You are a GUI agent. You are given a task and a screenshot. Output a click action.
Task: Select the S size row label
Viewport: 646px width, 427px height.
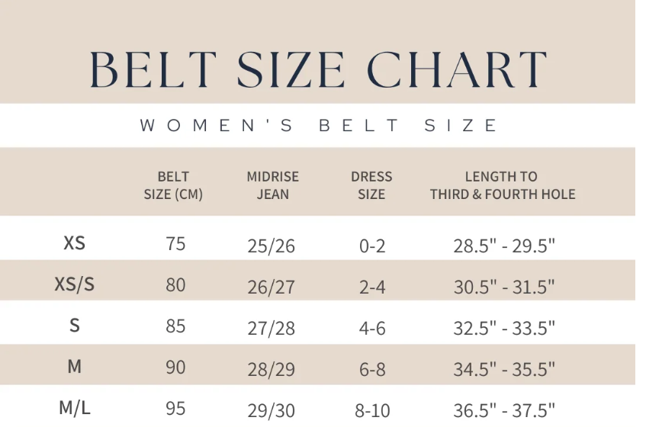click(74, 326)
